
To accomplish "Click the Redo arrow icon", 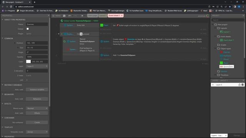I will point(75,16).
